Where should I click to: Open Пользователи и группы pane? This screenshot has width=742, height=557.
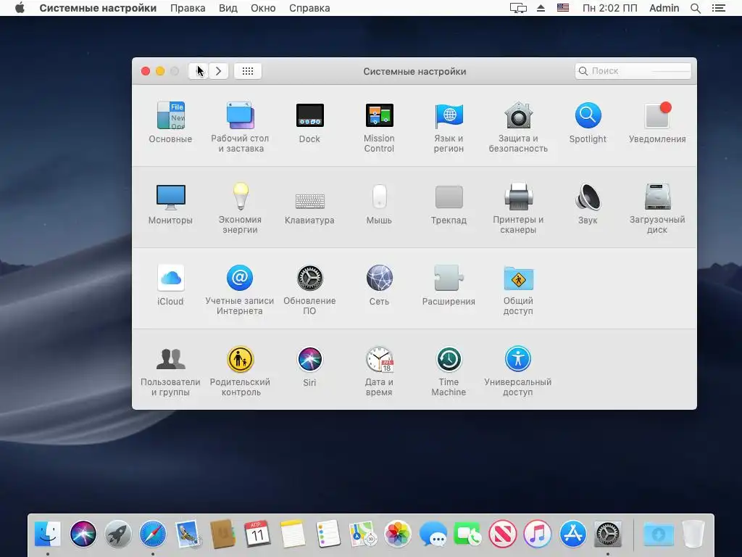coord(170,371)
